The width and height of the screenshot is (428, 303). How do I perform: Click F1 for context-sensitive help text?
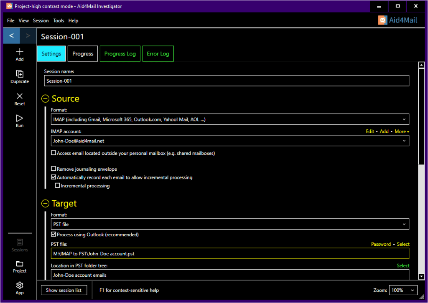point(129,290)
